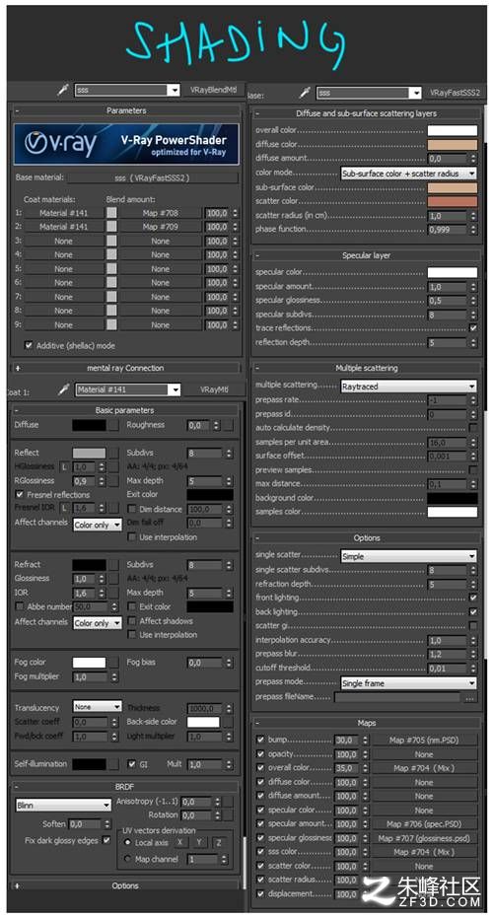Click the Diffuse map slot button
The height and width of the screenshot is (918, 493).
click(x=113, y=425)
